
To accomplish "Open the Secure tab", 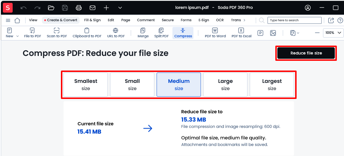I will [168, 20].
